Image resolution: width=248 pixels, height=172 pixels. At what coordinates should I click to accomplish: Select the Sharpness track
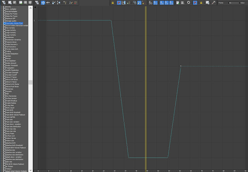(9, 89)
